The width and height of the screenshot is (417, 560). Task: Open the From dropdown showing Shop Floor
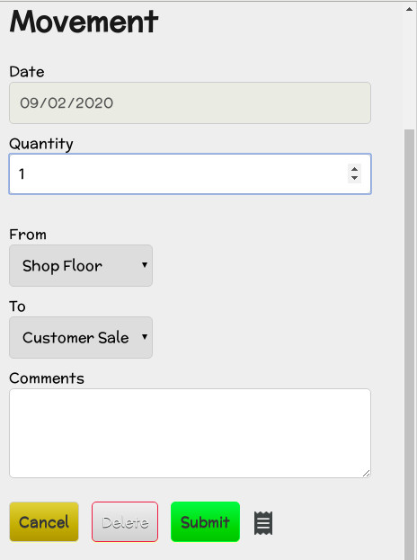tap(81, 265)
